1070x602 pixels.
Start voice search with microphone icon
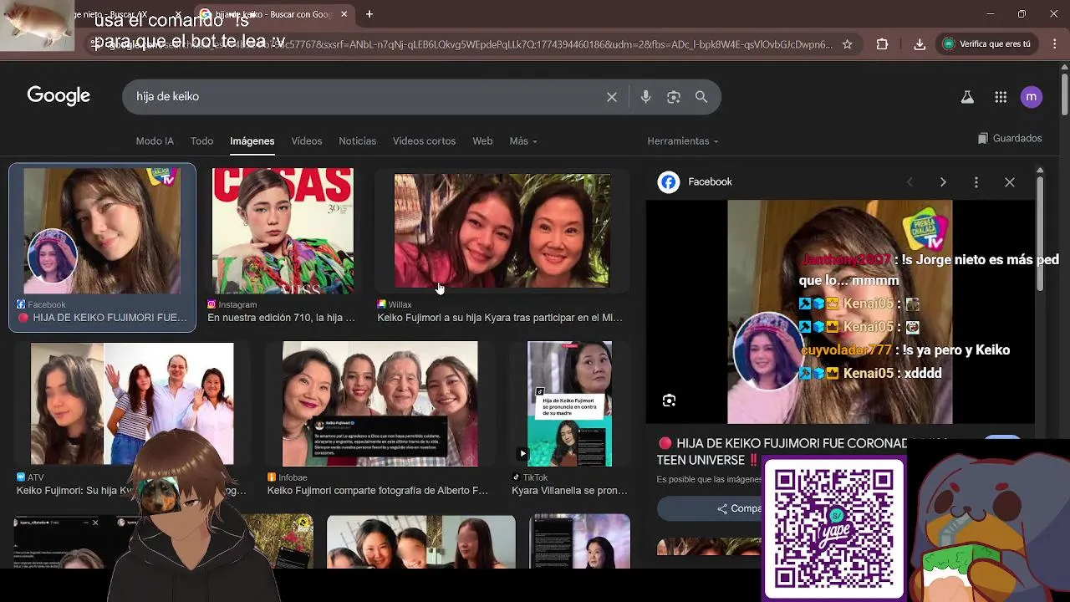(645, 97)
